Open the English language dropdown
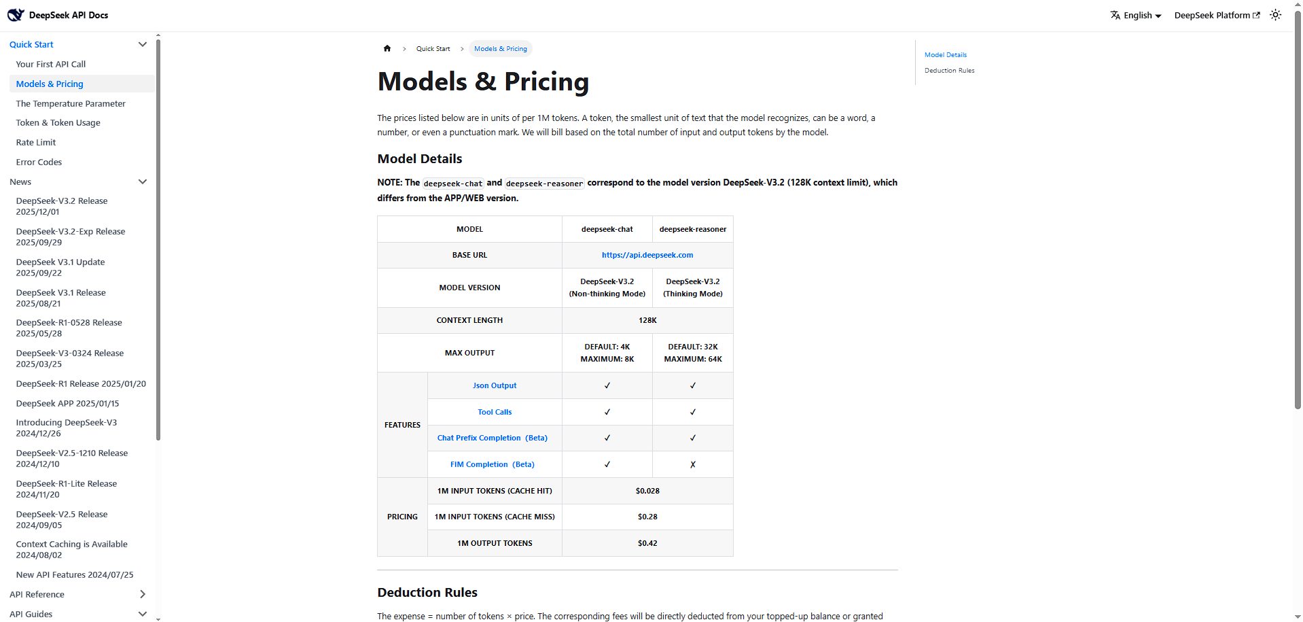The height and width of the screenshot is (622, 1303). 1136,15
